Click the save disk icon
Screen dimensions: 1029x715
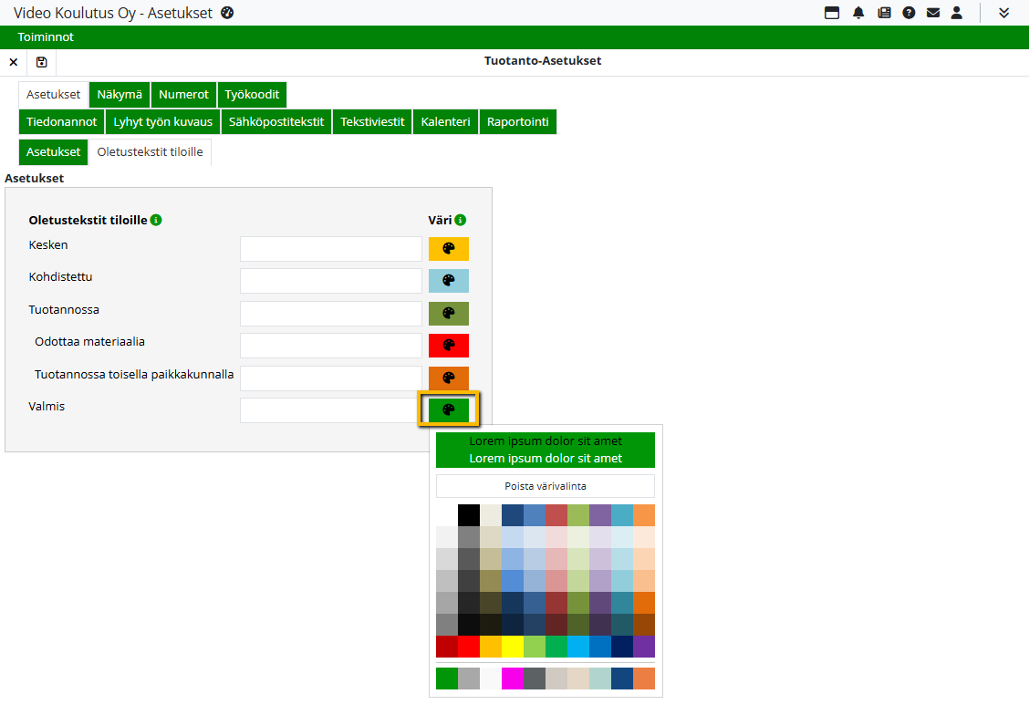tap(41, 62)
